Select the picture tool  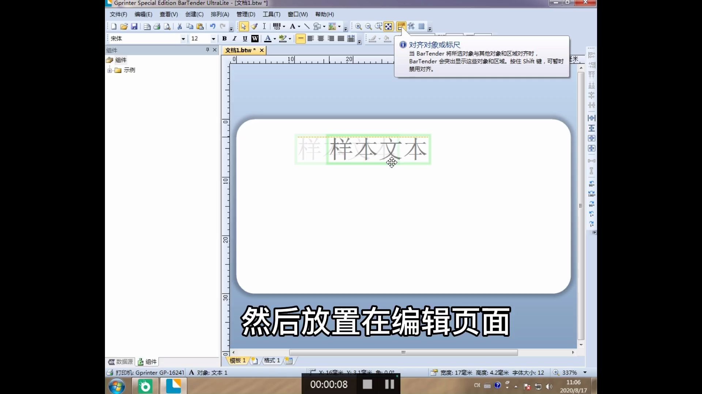(x=332, y=26)
